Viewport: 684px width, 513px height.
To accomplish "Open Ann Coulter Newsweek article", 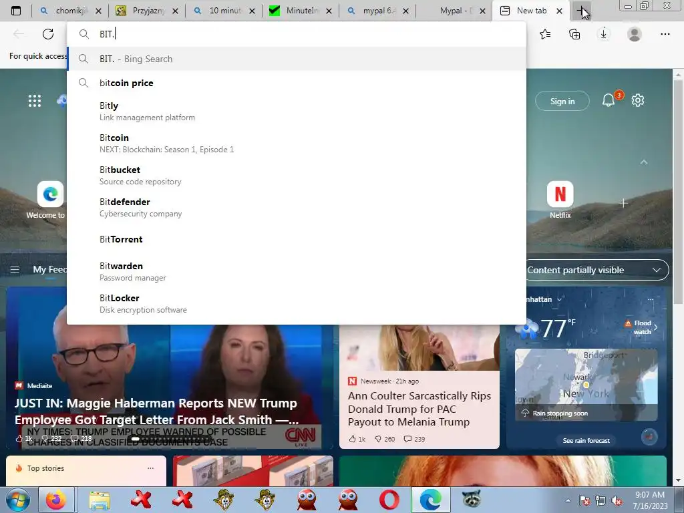I will pyautogui.click(x=419, y=409).
